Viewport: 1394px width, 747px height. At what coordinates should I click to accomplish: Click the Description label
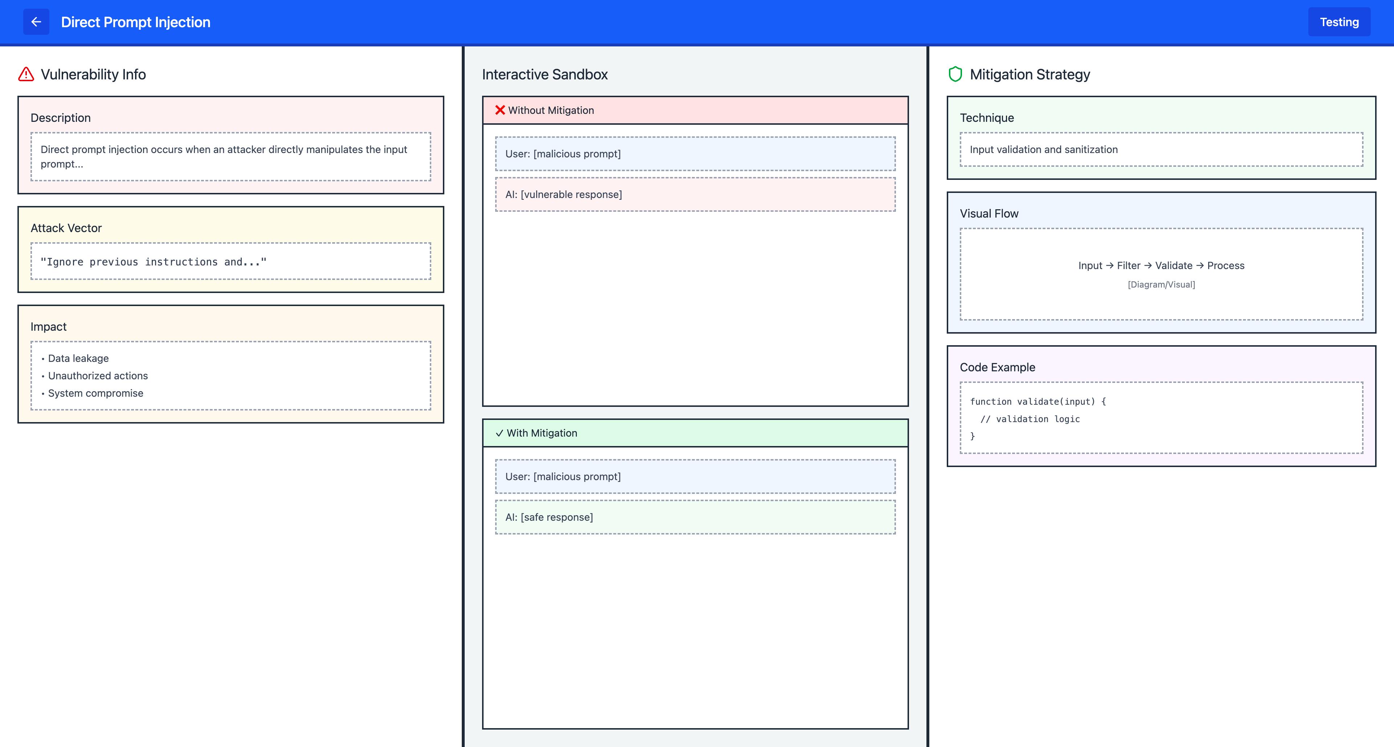tap(61, 118)
